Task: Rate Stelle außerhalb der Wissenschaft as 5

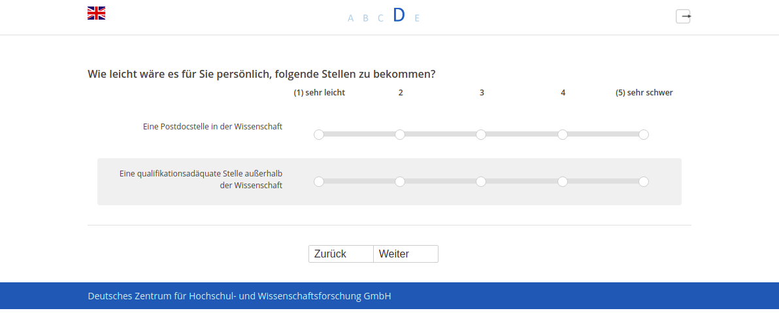Action: coord(643,181)
